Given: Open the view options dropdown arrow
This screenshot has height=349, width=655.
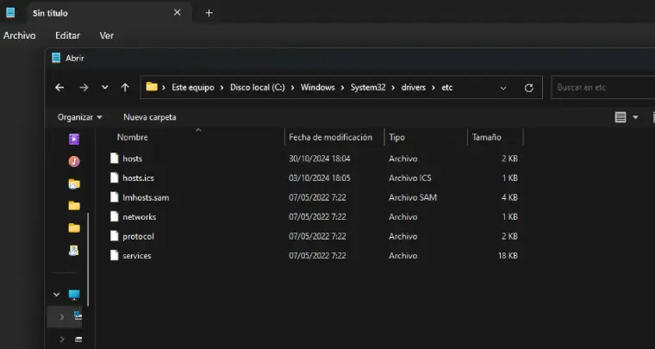Looking at the screenshot, I should point(636,117).
